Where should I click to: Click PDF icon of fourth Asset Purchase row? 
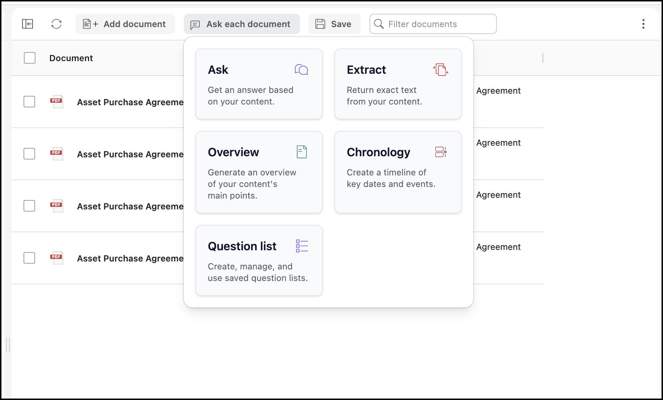(x=57, y=258)
